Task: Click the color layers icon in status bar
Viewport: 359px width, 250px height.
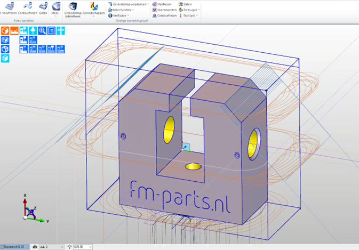Action: (x=35, y=246)
